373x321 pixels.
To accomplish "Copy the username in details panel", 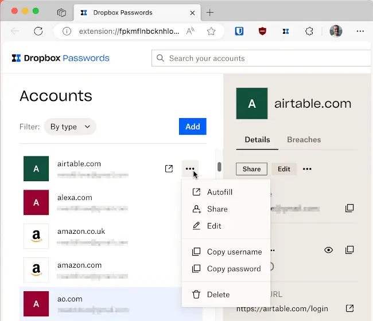I will click(x=349, y=208).
